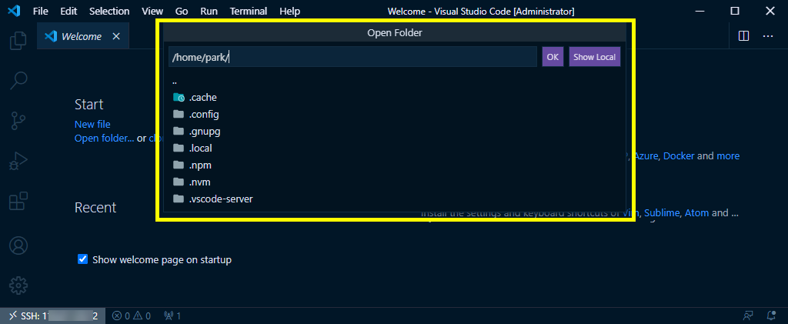
Task: Click the VS Code logo in title bar
Action: (14, 11)
